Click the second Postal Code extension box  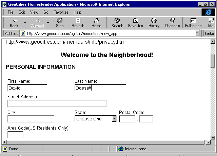click(x=146, y=119)
